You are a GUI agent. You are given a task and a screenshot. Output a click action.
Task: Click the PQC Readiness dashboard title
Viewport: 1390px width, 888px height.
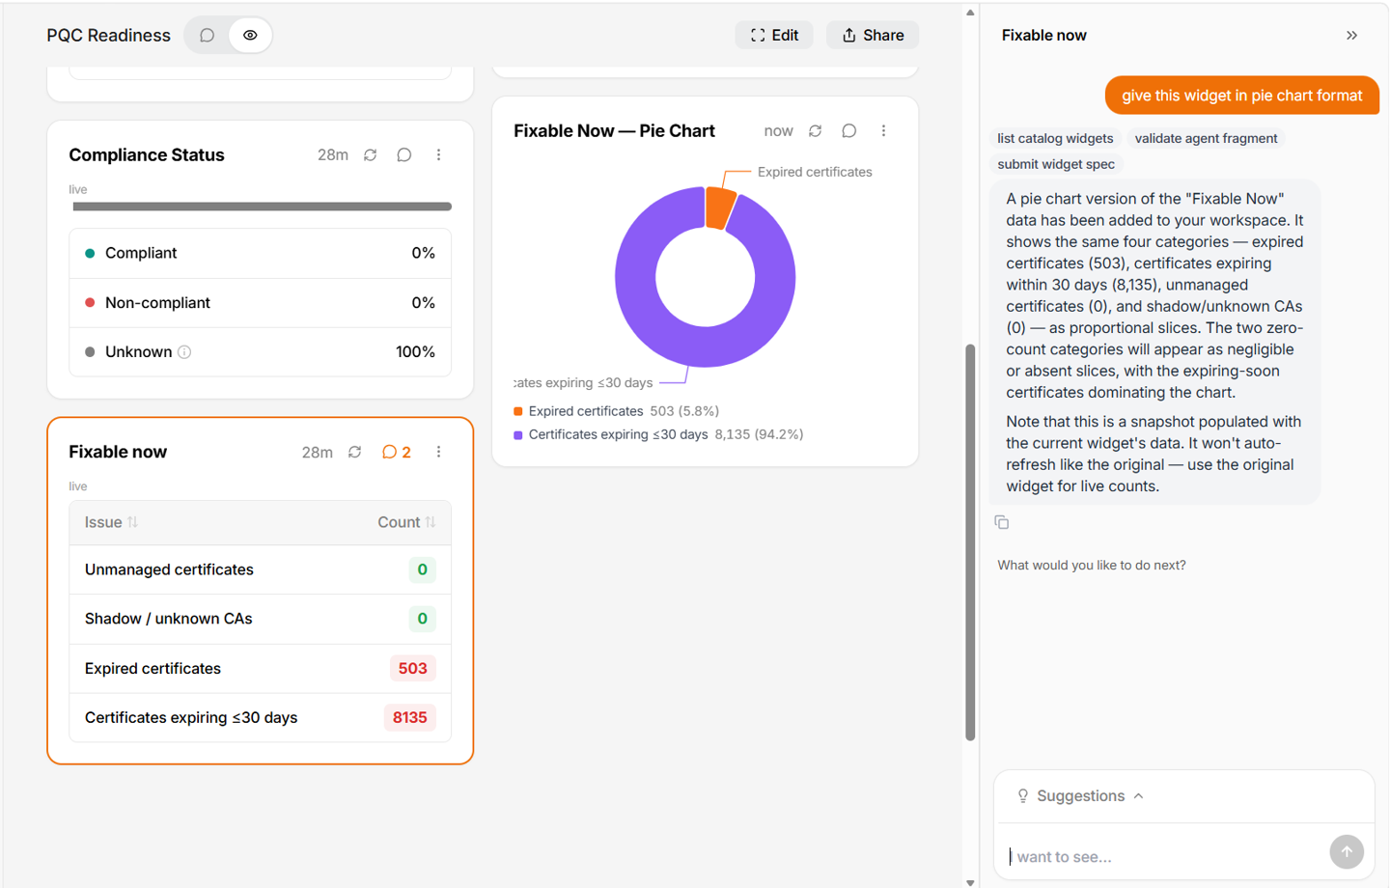(108, 36)
